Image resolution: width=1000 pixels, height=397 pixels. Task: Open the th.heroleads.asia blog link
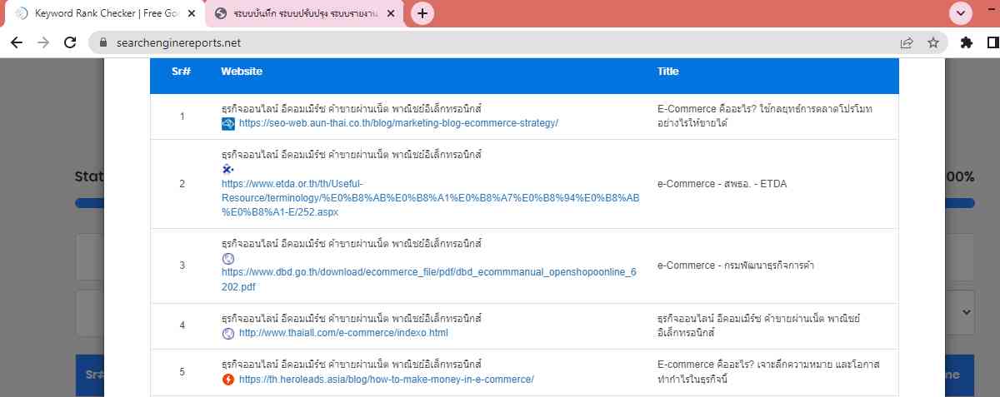tap(386, 380)
